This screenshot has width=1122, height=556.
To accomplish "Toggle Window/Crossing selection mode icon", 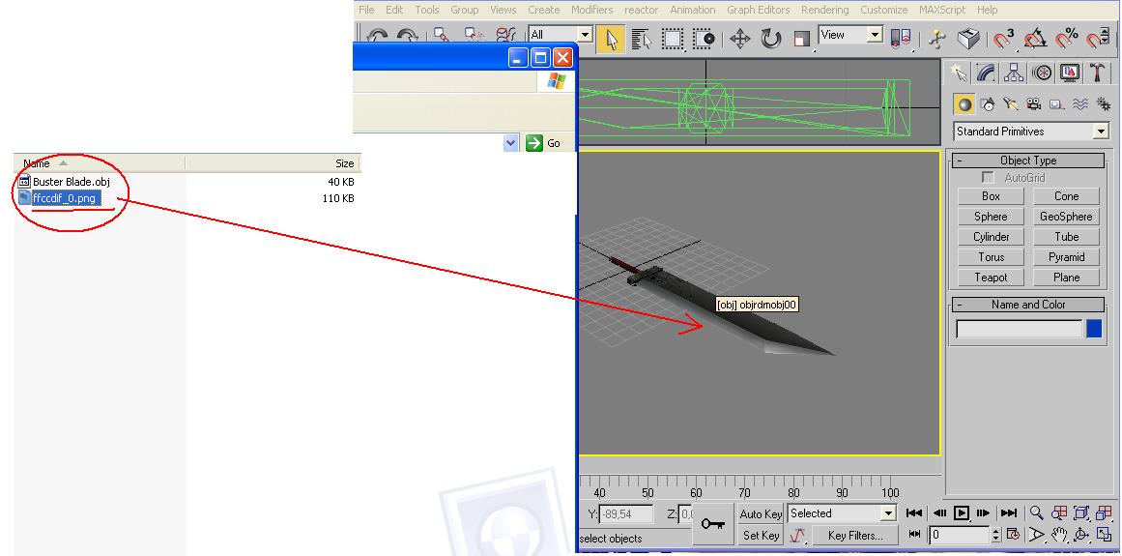I will 704,39.
